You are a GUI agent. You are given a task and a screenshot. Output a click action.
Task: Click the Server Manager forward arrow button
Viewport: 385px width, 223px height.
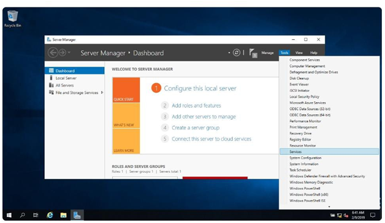[63, 53]
